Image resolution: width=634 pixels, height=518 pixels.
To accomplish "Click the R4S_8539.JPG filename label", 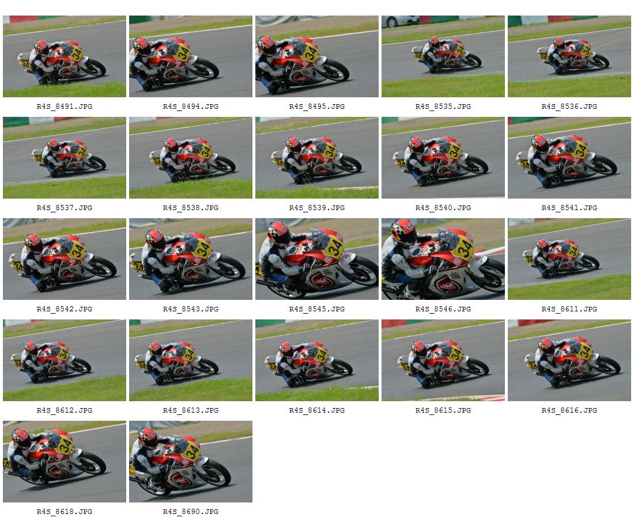I will pos(317,208).
